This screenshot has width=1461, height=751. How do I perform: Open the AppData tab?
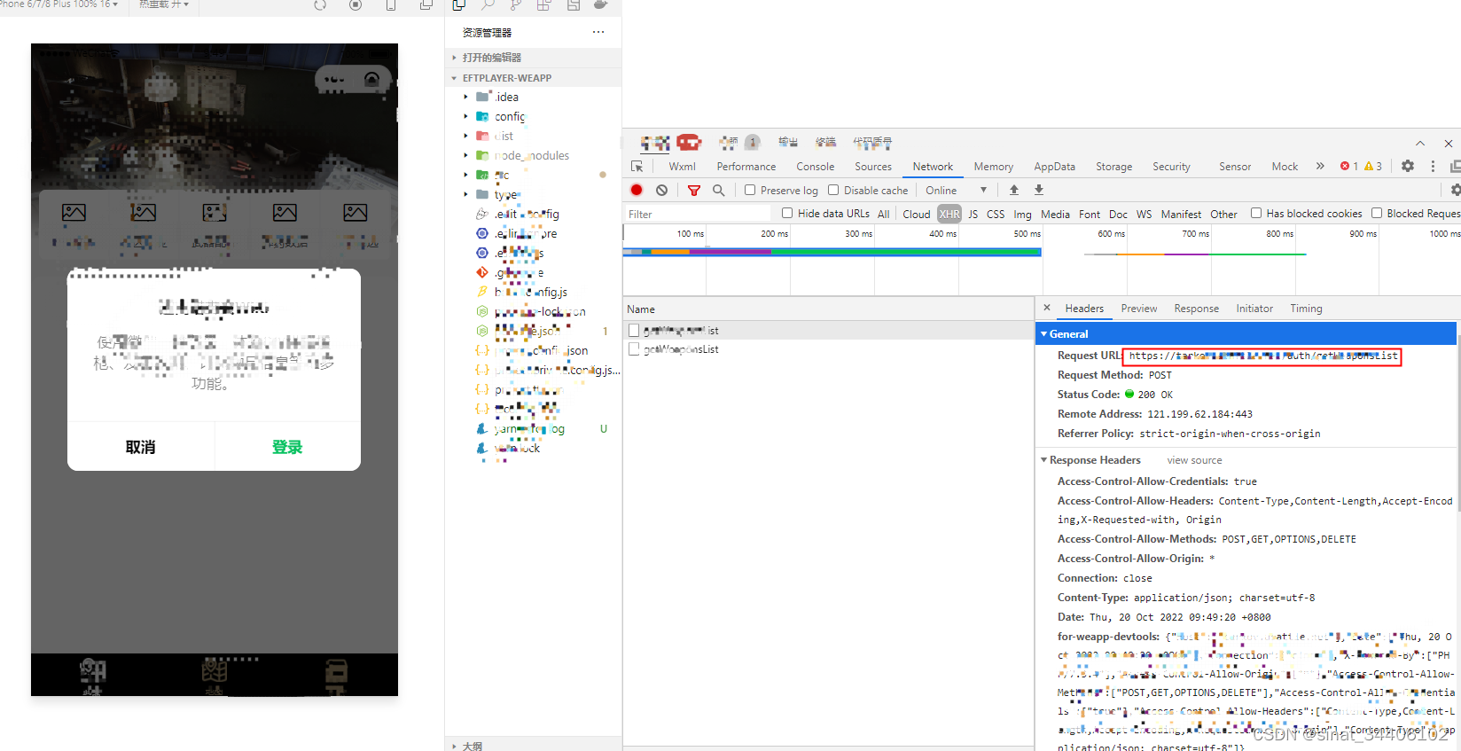click(x=1054, y=167)
